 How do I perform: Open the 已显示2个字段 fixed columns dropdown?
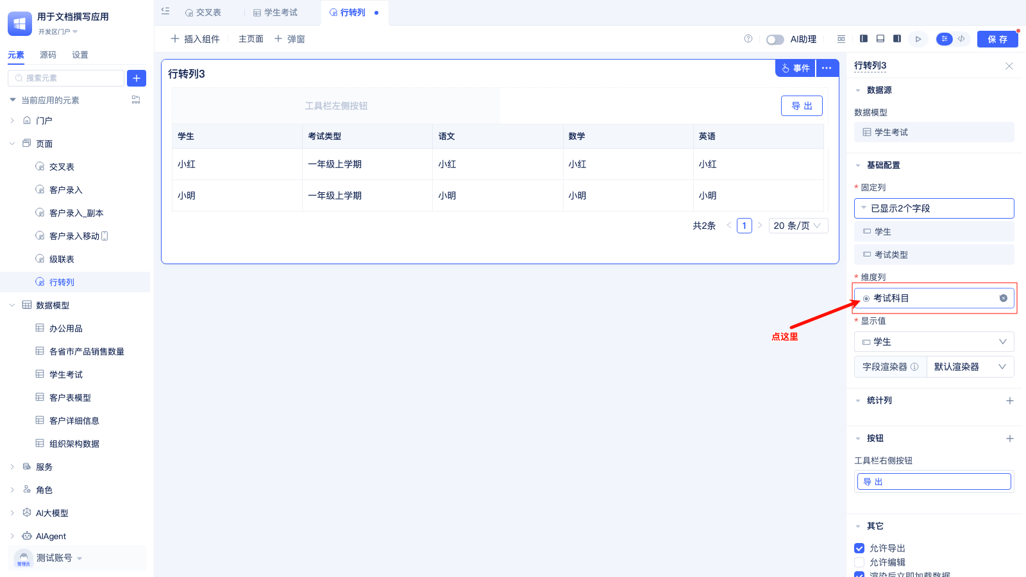[934, 208]
